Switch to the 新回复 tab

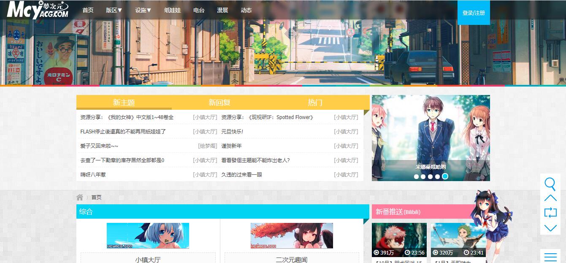pyautogui.click(x=219, y=102)
